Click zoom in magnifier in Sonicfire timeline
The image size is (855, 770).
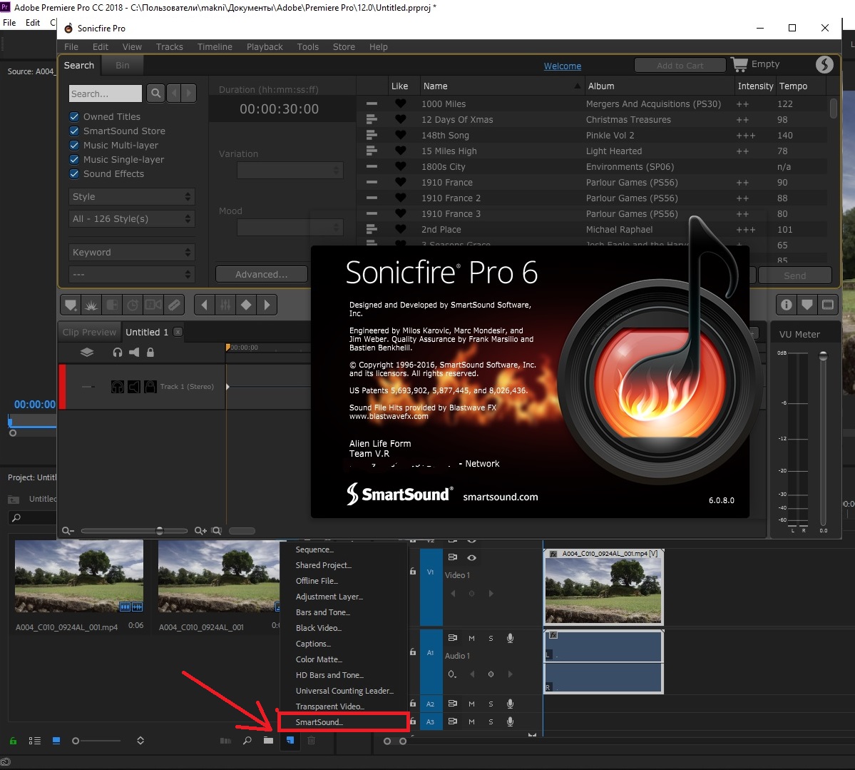tap(200, 530)
